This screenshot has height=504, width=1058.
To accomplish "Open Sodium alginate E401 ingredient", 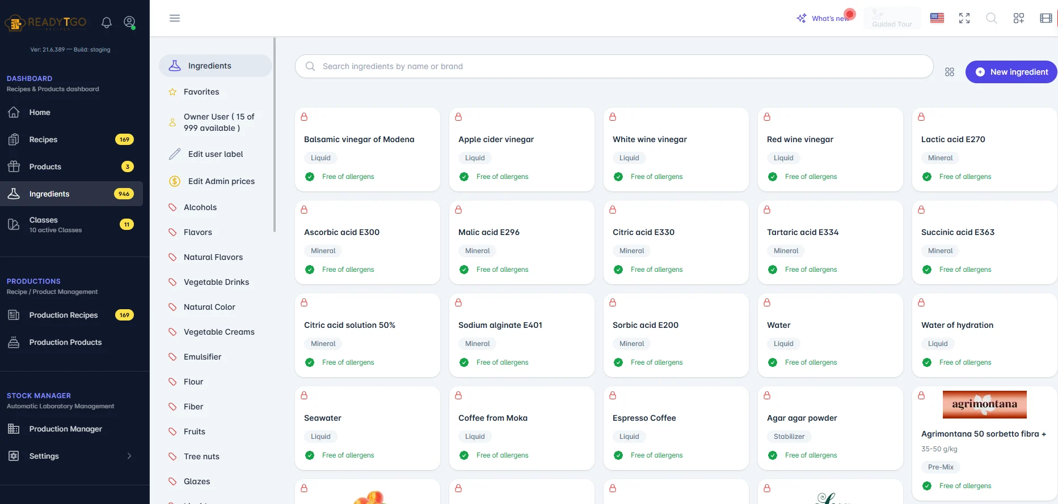I will 522,335.
